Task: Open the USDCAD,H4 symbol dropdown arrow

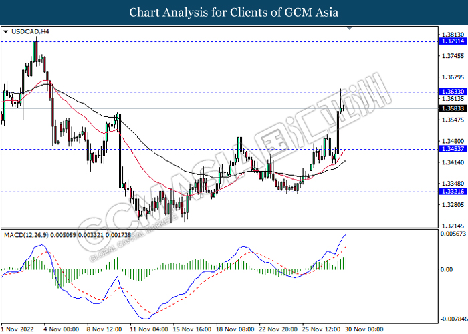Action: pos(5,31)
